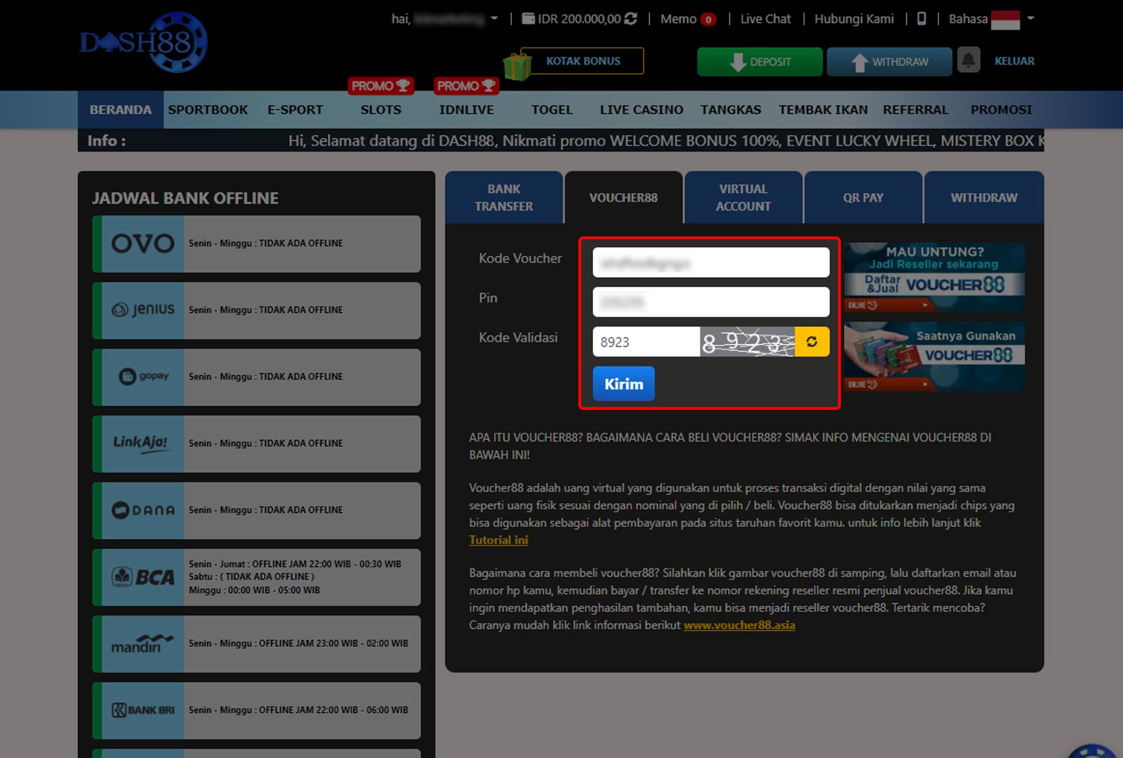1123x758 pixels.
Task: Select the QR Pay tab
Action: (x=863, y=198)
